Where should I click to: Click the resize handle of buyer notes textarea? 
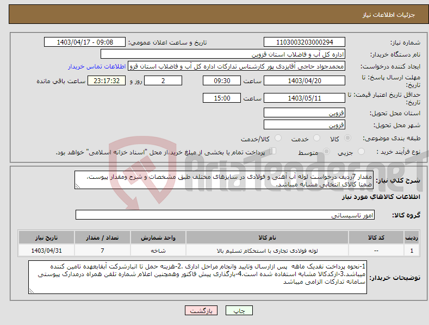[x=32, y=291]
